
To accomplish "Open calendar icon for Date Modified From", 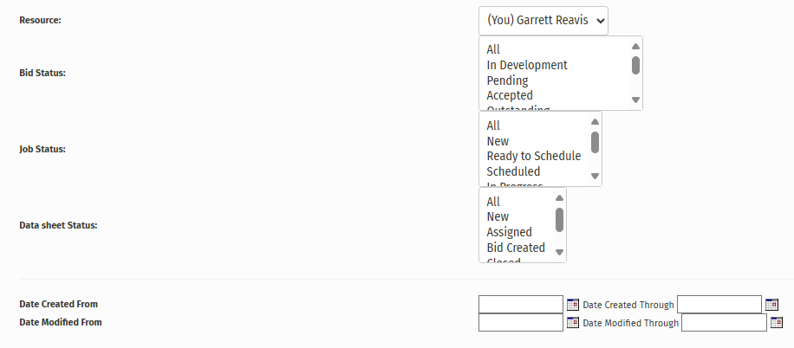I will (572, 323).
